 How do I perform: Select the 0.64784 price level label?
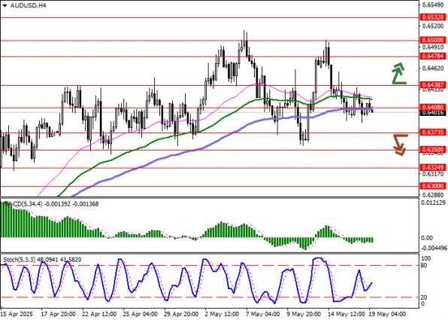pyautogui.click(x=433, y=56)
